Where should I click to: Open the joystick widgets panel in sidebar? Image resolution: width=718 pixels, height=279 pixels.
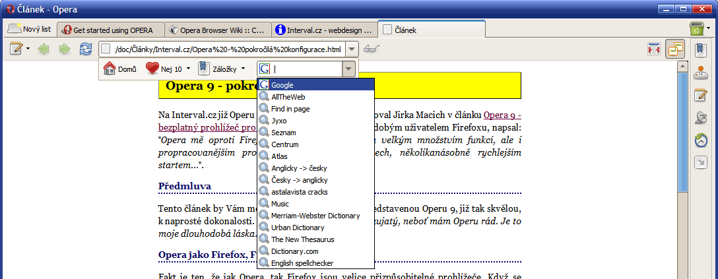click(x=701, y=73)
